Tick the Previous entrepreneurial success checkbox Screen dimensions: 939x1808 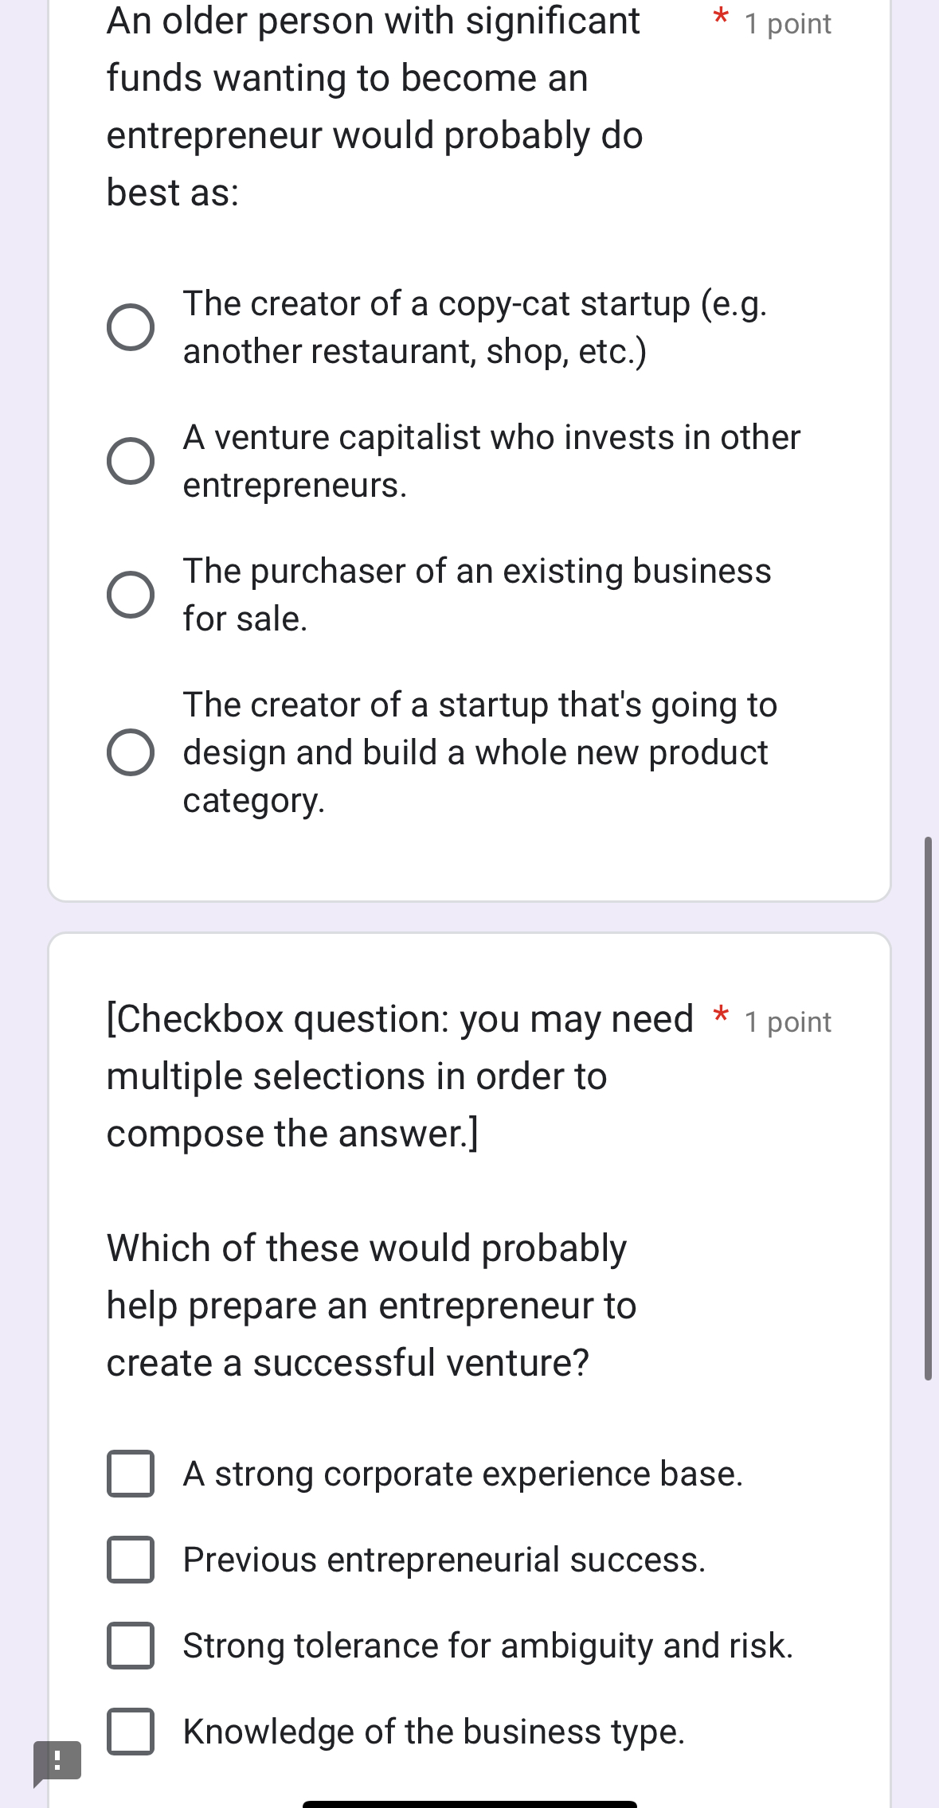(131, 1560)
